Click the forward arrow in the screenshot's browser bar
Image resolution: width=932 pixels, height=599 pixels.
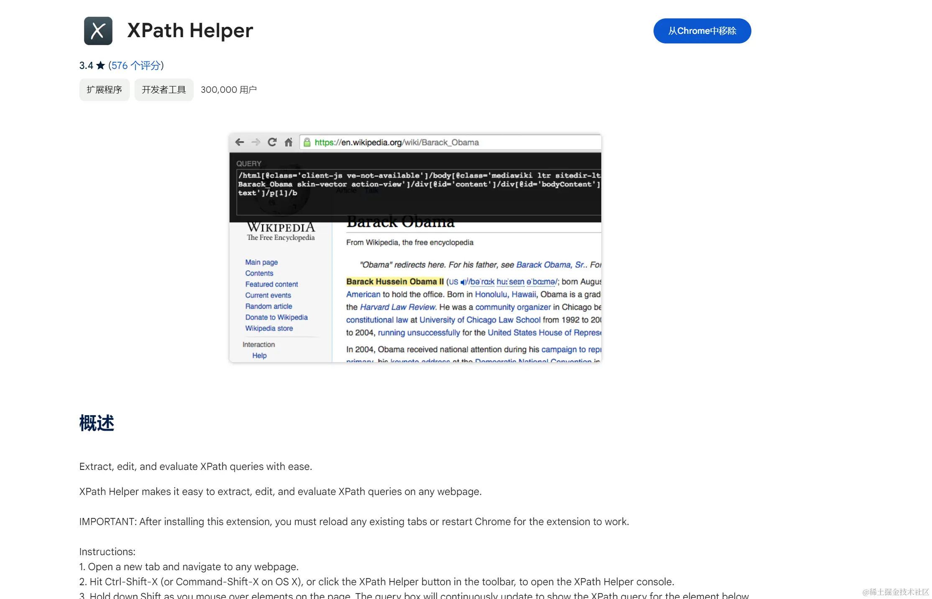[256, 142]
